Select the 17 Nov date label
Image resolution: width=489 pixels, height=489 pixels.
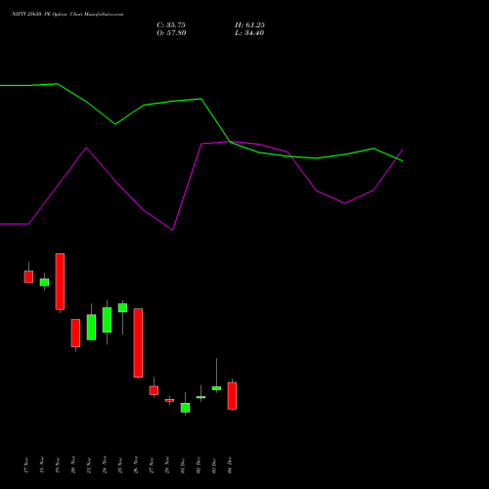coord(26,466)
